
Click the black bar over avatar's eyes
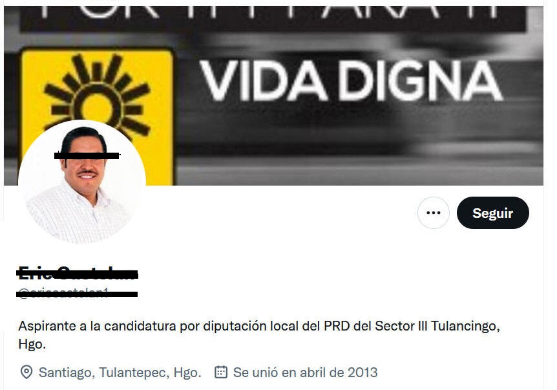click(87, 155)
